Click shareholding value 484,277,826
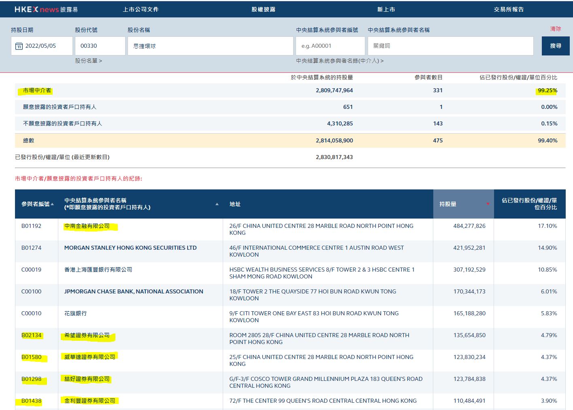 [469, 226]
